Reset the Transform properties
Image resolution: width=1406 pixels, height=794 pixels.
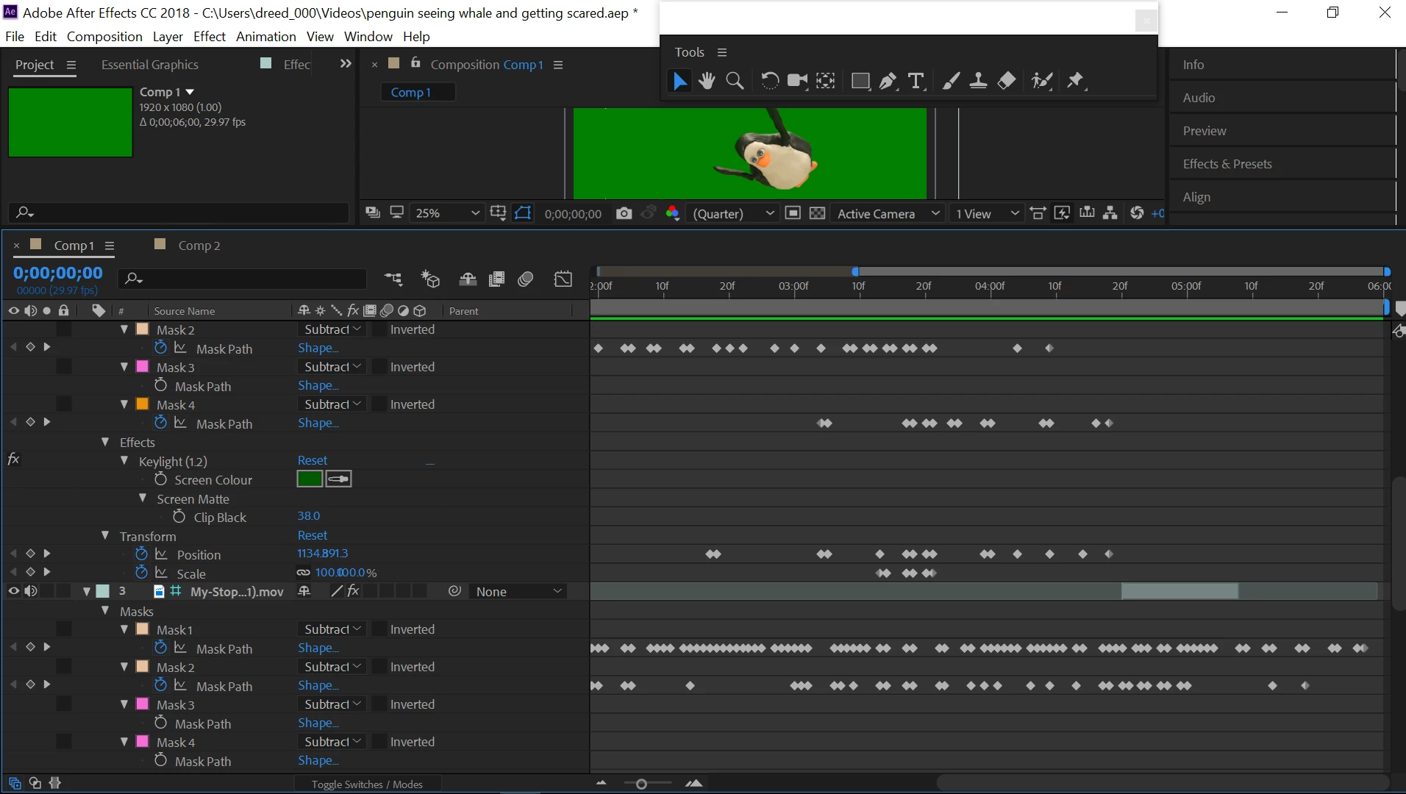click(x=313, y=535)
